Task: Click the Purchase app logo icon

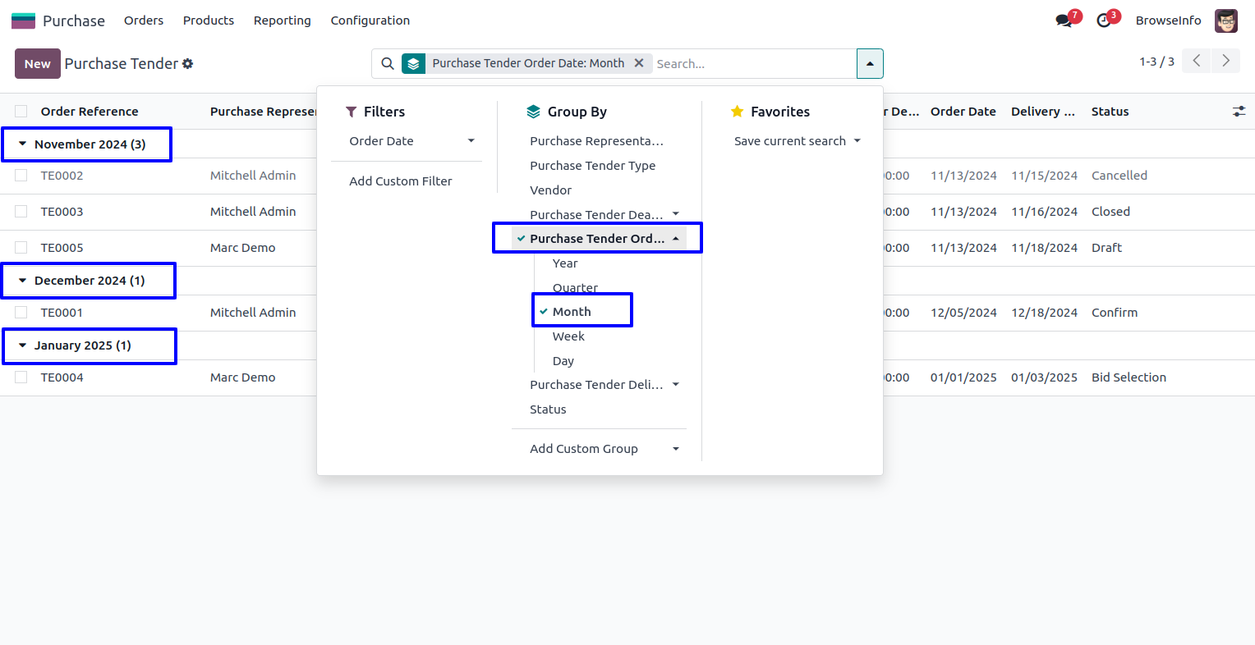Action: [x=23, y=21]
